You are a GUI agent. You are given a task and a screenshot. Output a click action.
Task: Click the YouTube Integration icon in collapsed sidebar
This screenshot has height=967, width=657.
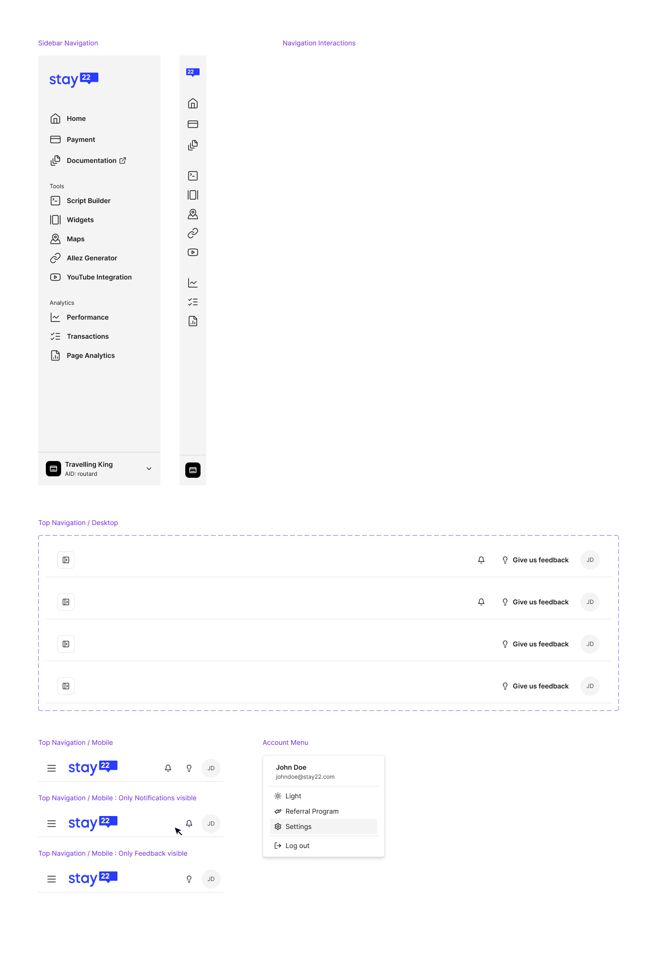tap(192, 252)
